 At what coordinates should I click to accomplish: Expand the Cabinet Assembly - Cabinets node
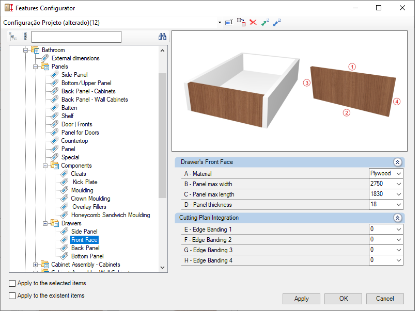tap(35, 265)
